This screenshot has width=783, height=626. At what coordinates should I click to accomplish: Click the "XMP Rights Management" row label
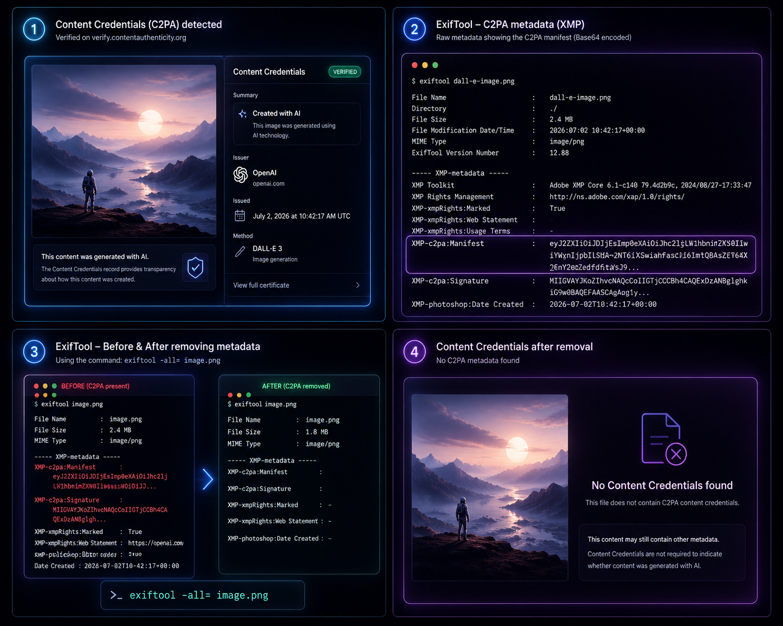point(452,197)
